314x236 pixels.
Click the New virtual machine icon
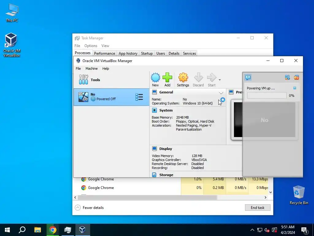(x=155, y=77)
